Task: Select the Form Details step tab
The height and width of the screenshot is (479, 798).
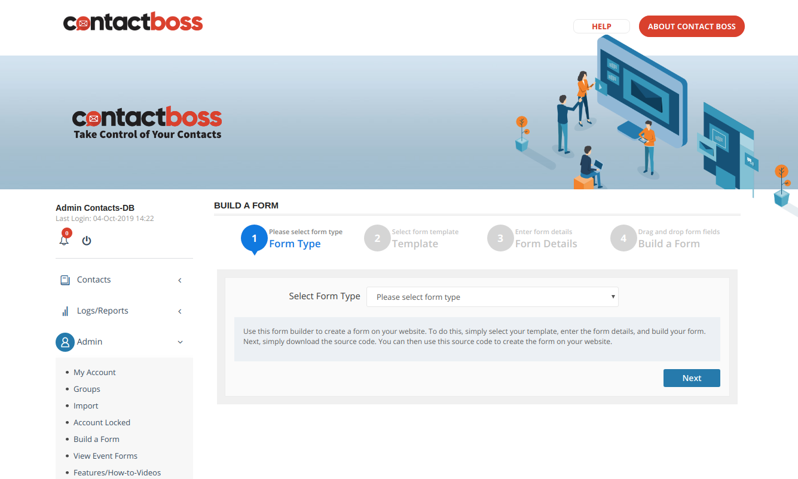Action: pos(533,238)
